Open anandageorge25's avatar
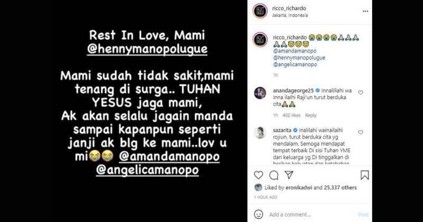423x222 pixels. [260, 93]
